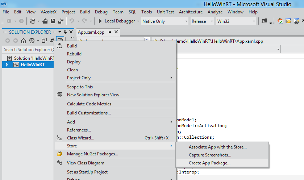
Task: Switch to the App.xaml.cpp tab
Action: pos(91,32)
